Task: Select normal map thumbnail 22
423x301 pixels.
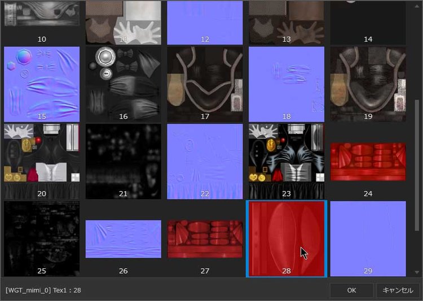Action: click(205, 161)
